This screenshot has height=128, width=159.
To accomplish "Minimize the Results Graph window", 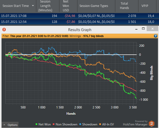I will point(136,29).
